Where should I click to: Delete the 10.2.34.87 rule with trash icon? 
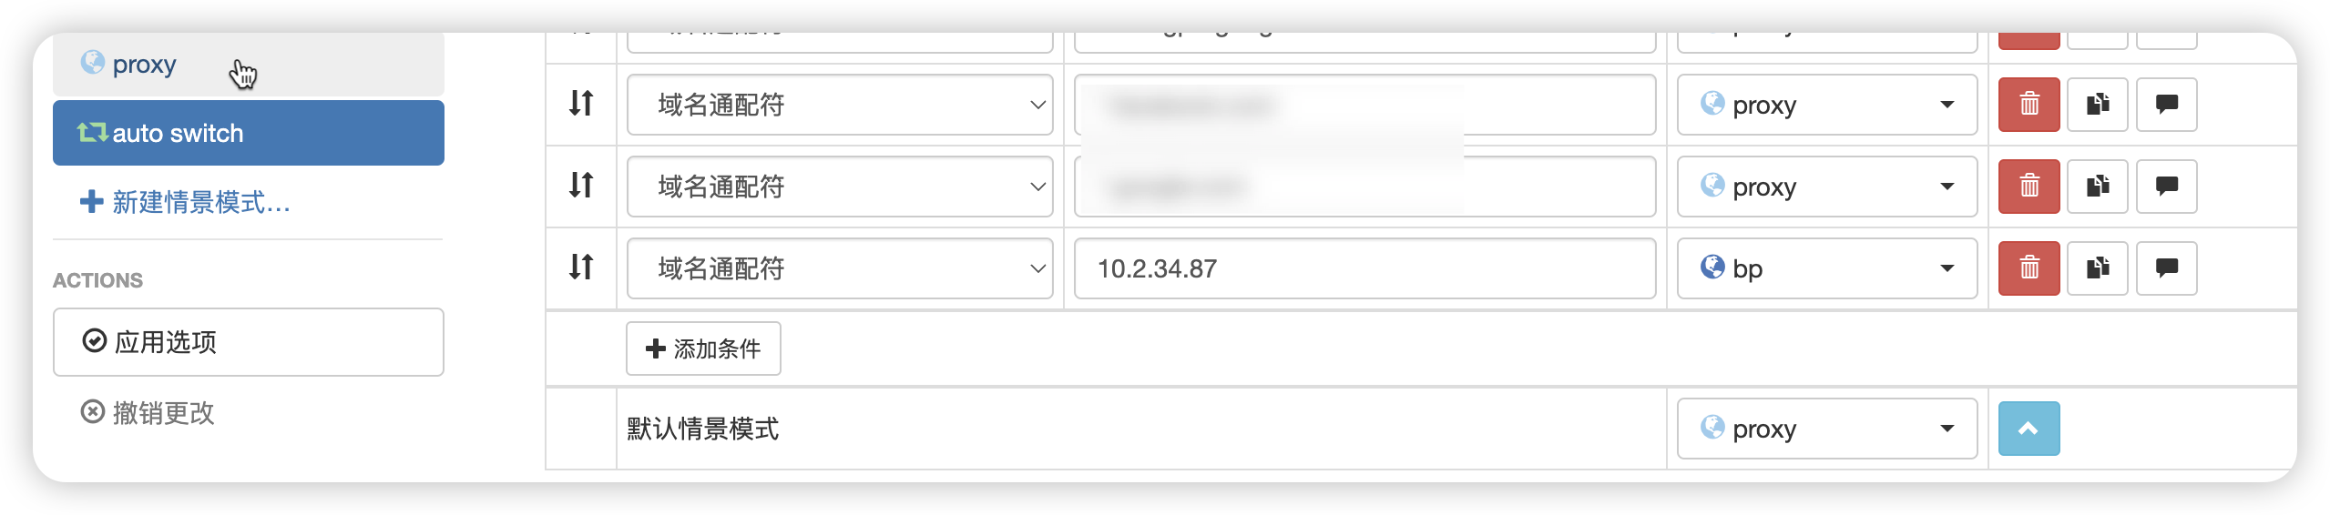[x=2029, y=268]
